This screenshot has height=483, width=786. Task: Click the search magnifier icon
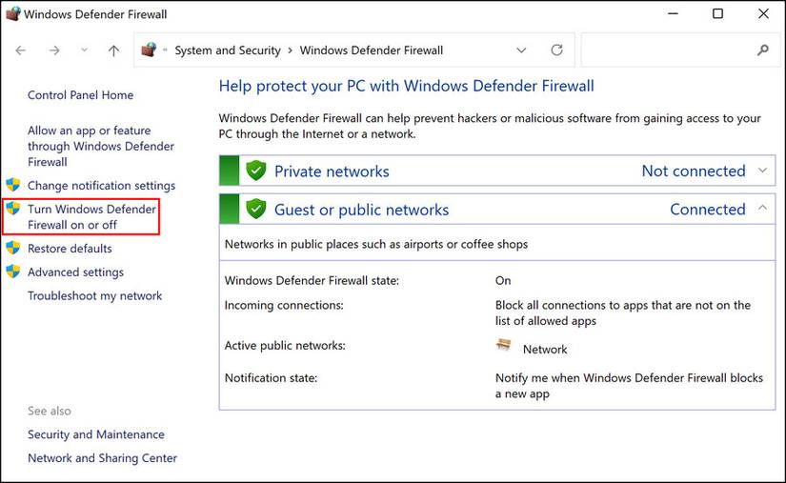pyautogui.click(x=762, y=50)
